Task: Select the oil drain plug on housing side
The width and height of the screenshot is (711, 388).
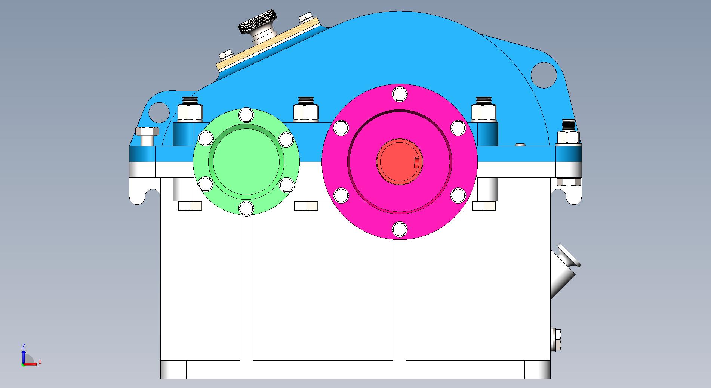Action: 556,339
